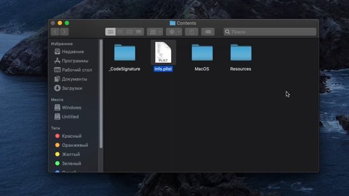Minimize the window with yellow button
This screenshot has height=196, width=349.
(59, 23)
